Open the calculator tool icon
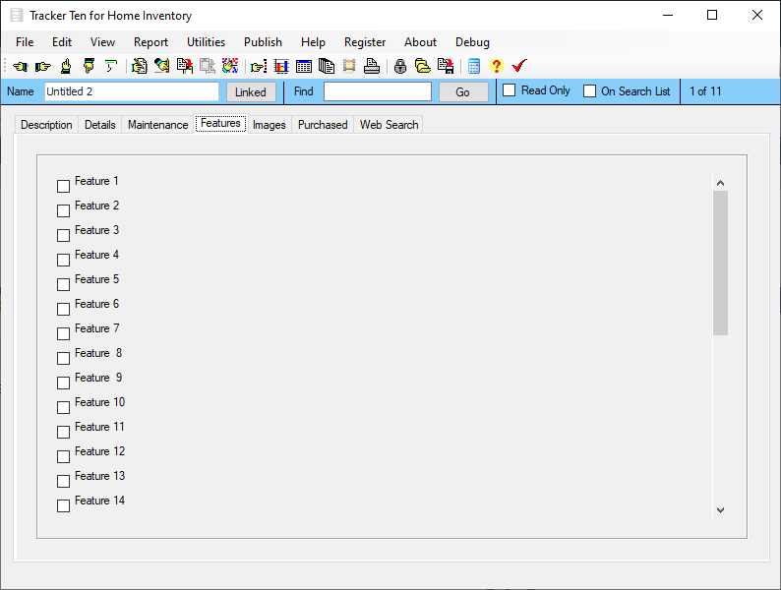 pyautogui.click(x=474, y=66)
